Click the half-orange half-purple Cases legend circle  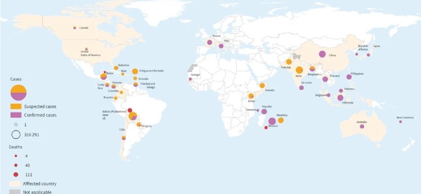point(19,92)
